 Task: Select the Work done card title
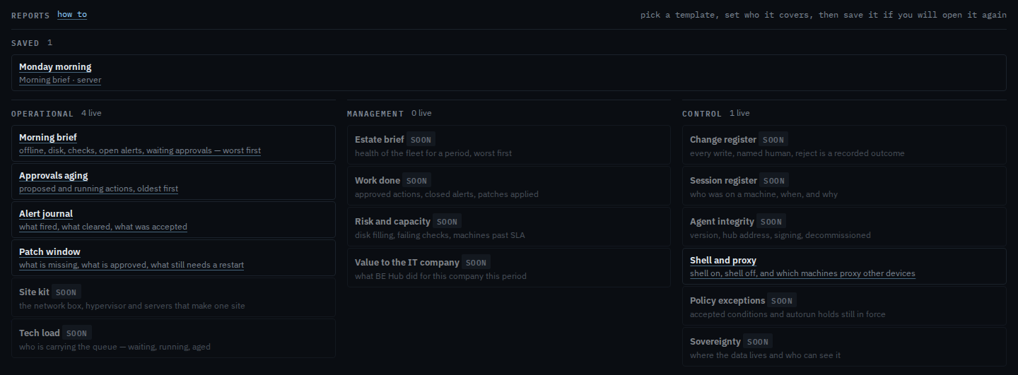point(378,180)
